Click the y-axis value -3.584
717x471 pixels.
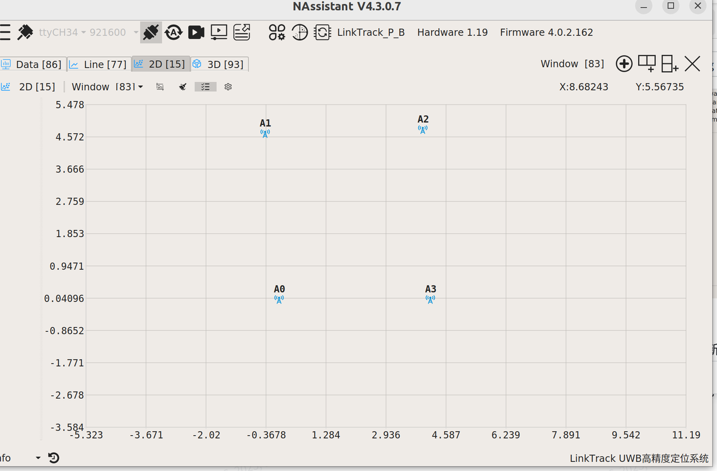(x=67, y=427)
